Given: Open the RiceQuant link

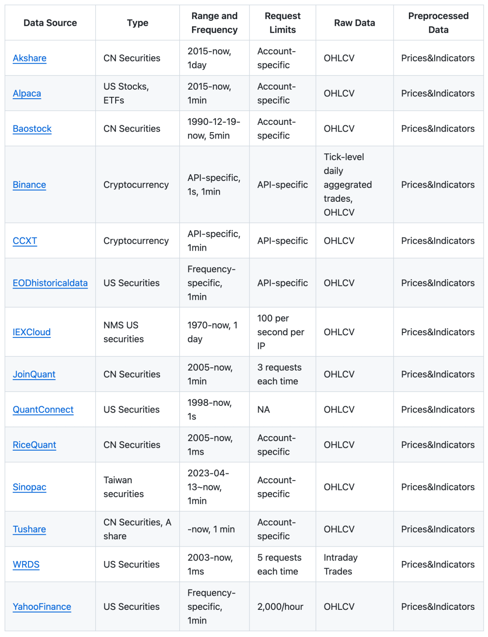Looking at the screenshot, I should pyautogui.click(x=34, y=445).
